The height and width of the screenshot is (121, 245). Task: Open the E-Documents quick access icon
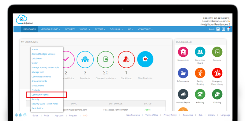183,73
